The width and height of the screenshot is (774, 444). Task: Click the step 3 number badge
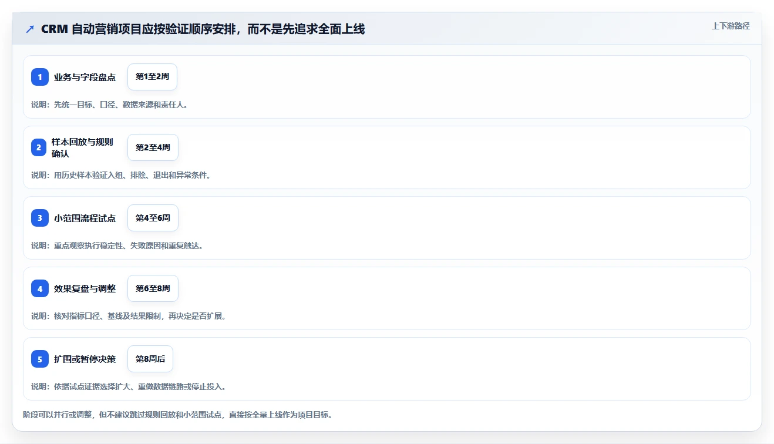coord(40,218)
